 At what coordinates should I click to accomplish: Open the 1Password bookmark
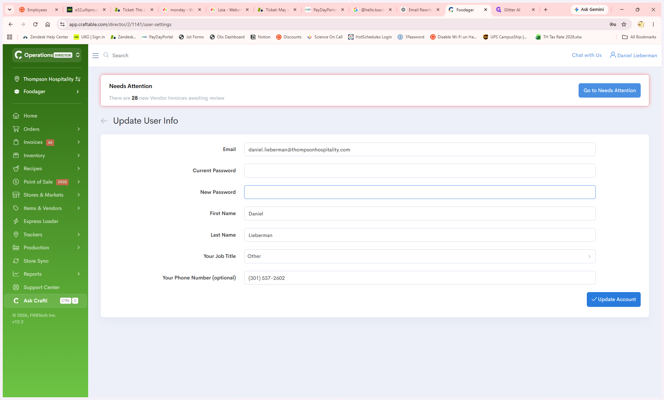pos(411,37)
